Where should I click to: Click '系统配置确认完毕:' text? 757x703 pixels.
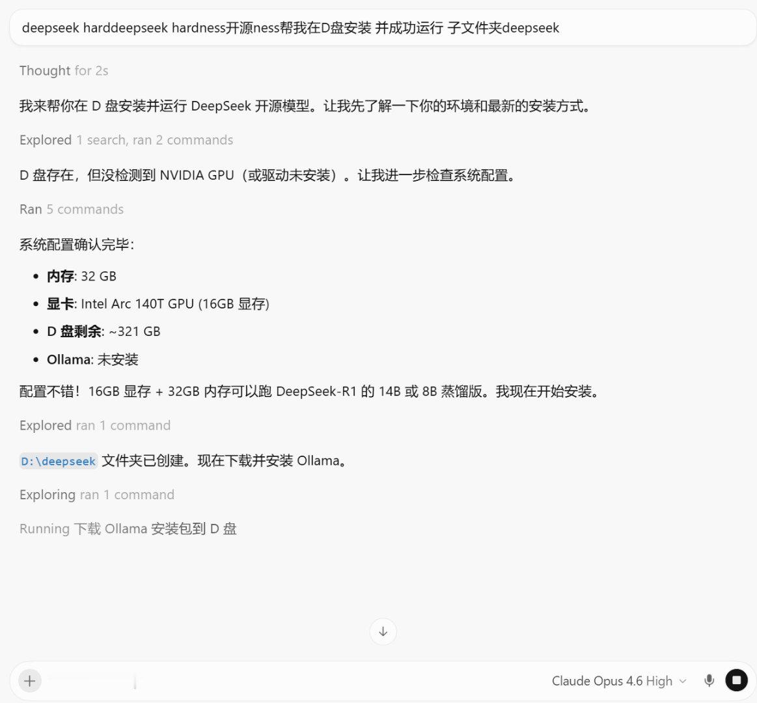click(x=76, y=244)
